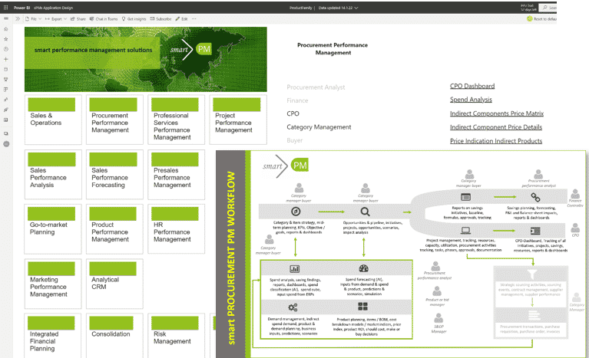Open the Export dropdown

[x=55, y=18]
